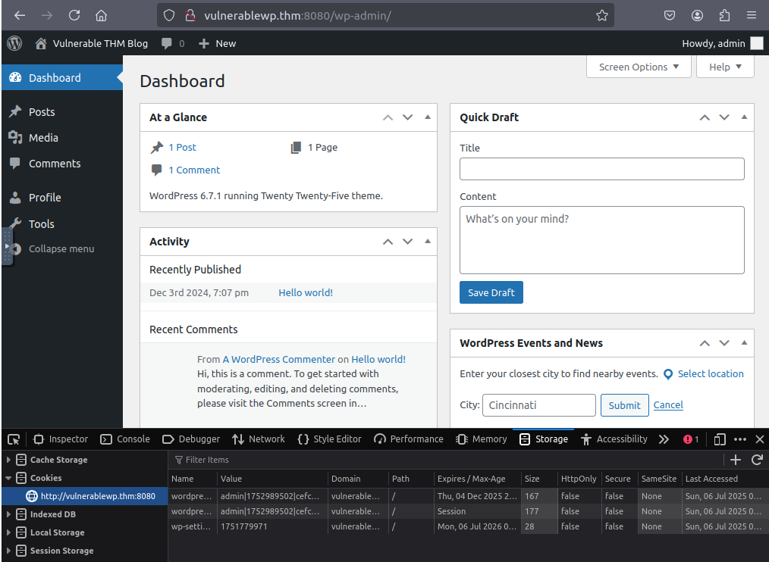The image size is (769, 562).
Task: Toggle responsive design mode icon
Action: 720,439
